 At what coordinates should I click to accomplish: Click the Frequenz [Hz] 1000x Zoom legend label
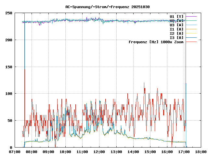coord(156,42)
